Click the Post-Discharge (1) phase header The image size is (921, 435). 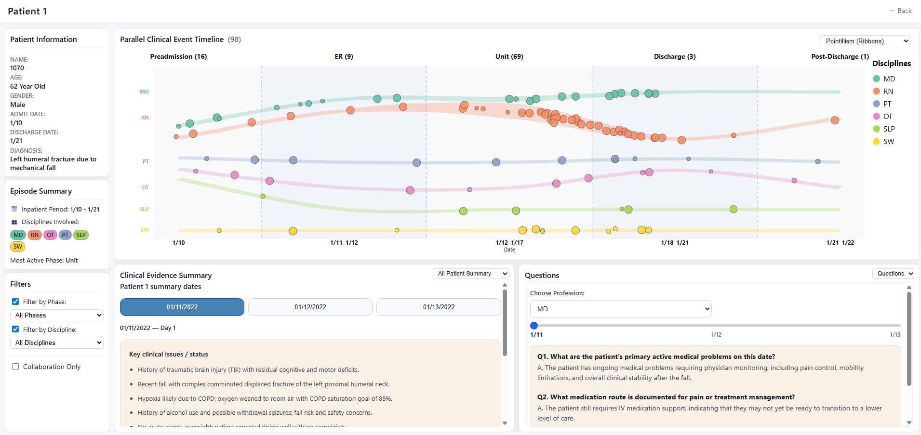(x=840, y=56)
